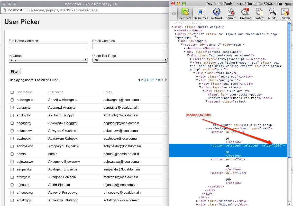
Task: Expand the head node in DOM tree
Action: tap(176, 30)
